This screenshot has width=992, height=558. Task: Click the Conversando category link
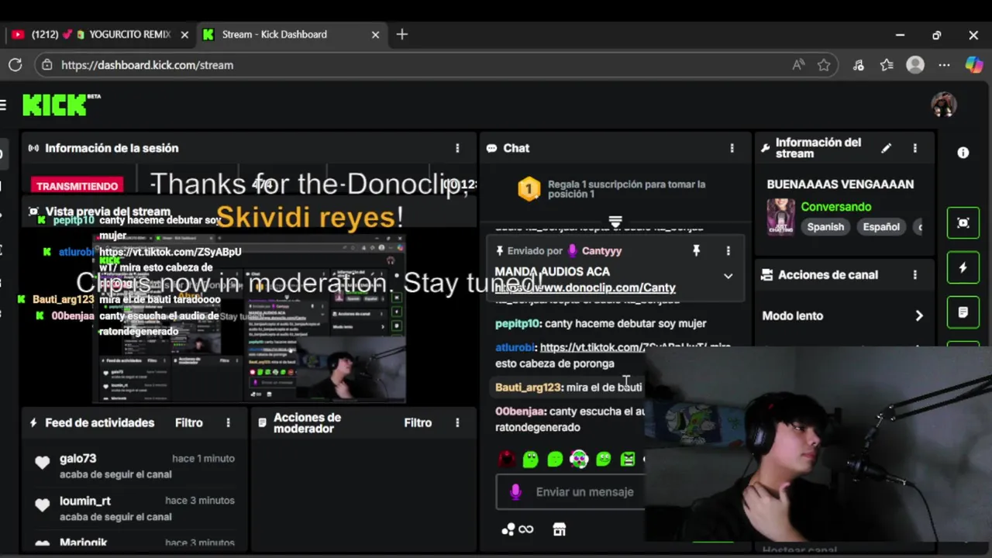coord(836,207)
